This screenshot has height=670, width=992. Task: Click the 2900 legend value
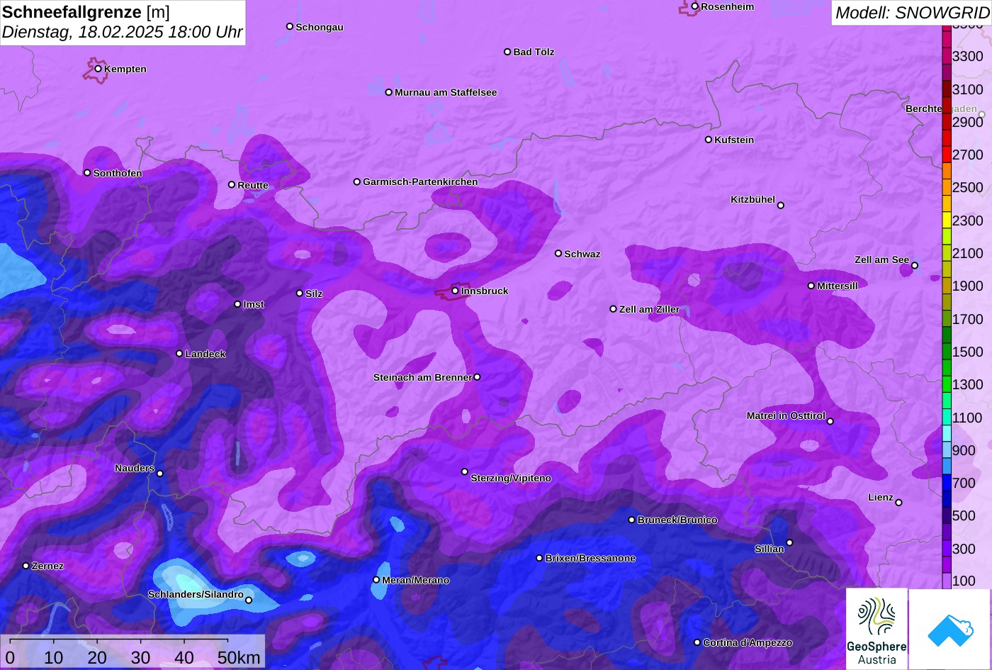968,121
